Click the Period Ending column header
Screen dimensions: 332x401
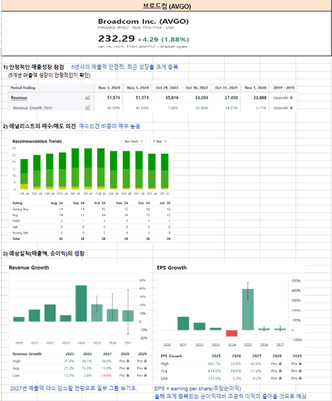coord(23,88)
